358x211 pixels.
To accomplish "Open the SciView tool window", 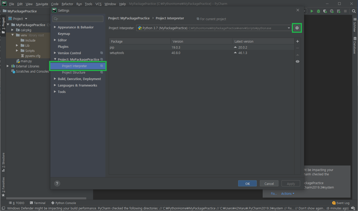I will 354,25.
